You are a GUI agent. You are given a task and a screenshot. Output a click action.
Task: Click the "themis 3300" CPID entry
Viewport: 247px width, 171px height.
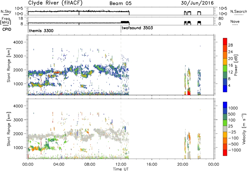[x=41, y=31]
